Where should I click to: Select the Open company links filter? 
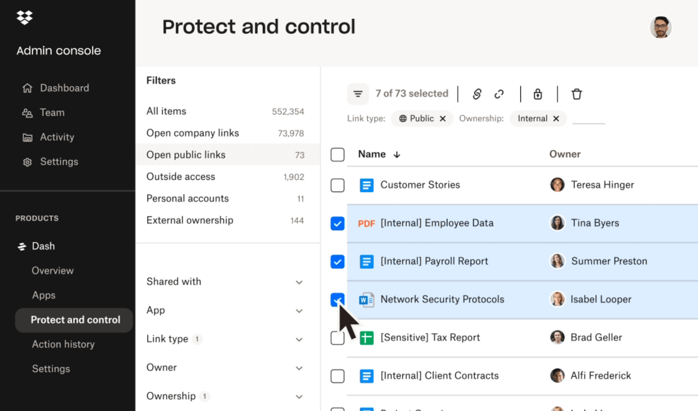(192, 133)
